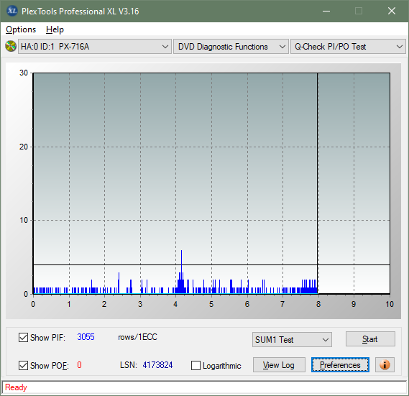Click the POF count value 0

click(x=79, y=364)
